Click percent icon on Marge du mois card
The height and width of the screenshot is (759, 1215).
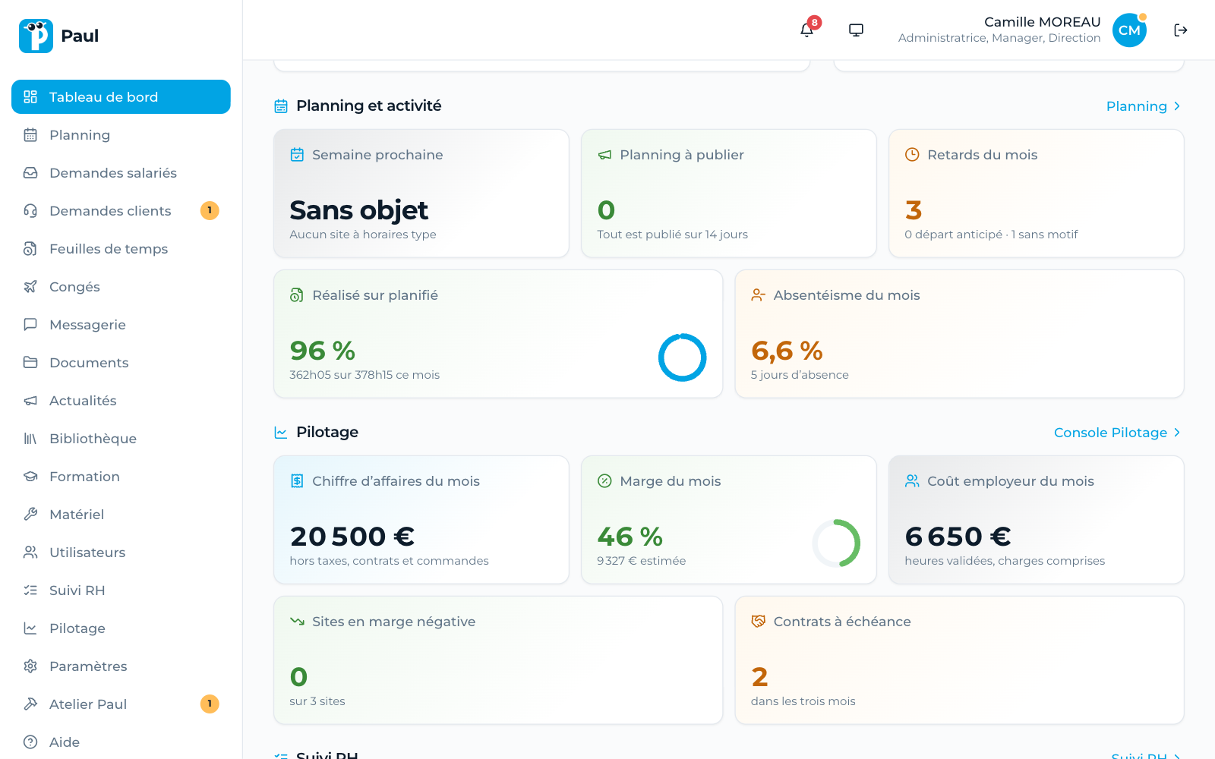point(604,481)
